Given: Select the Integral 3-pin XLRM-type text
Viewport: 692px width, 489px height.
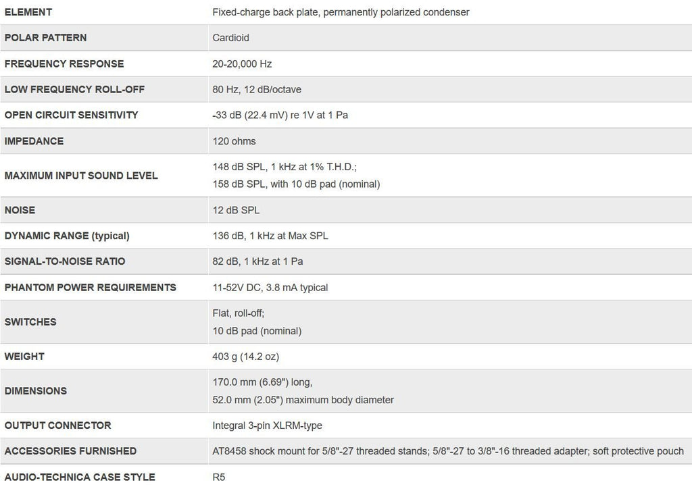Looking at the screenshot, I should coord(266,426).
